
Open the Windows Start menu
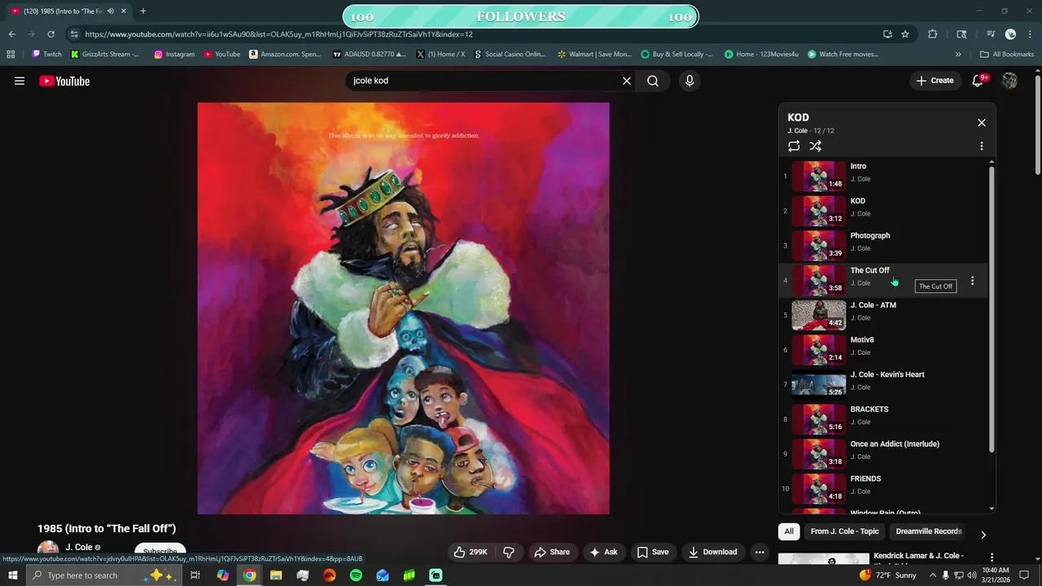12,575
